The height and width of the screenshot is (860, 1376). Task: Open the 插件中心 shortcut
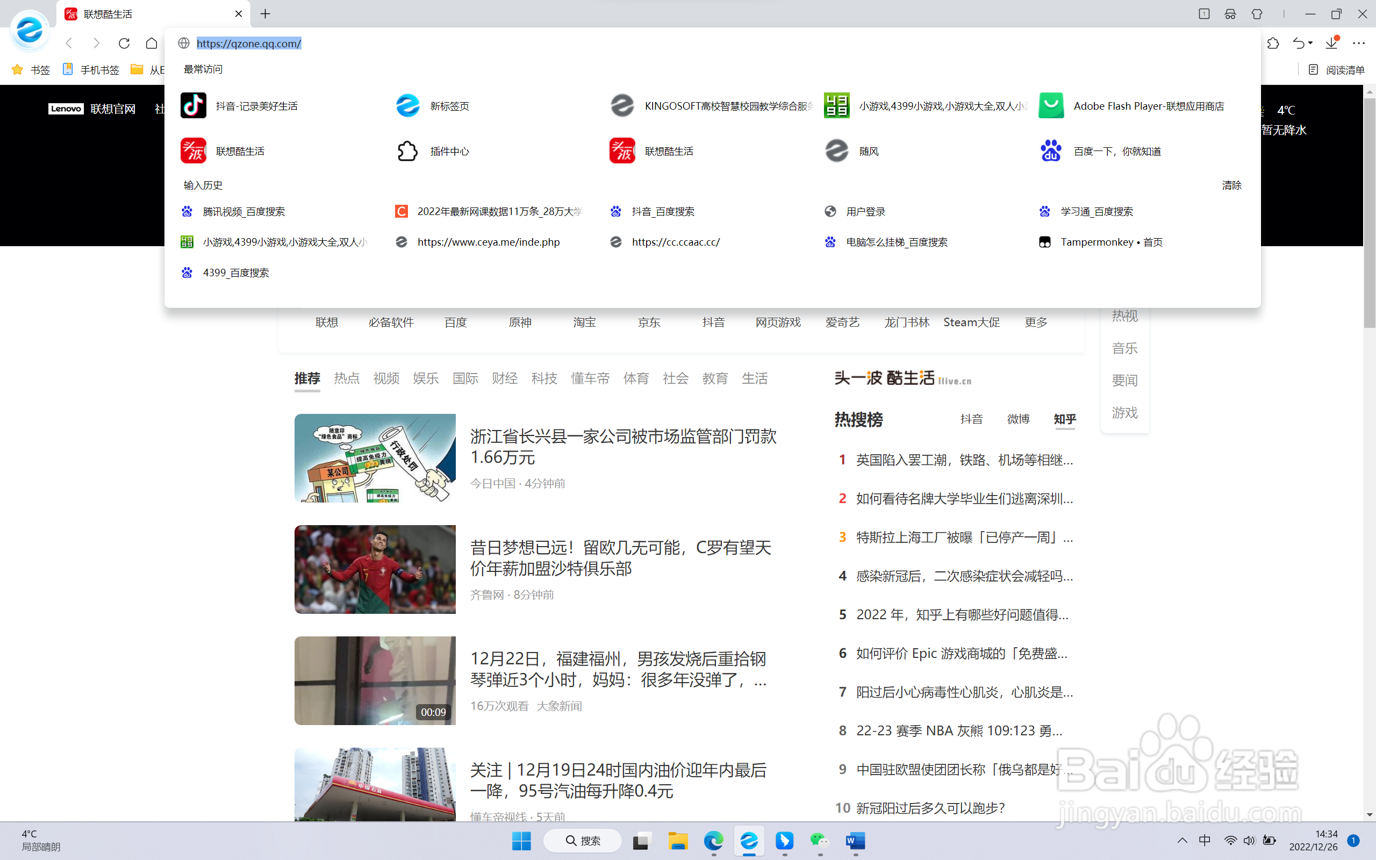coord(449,150)
